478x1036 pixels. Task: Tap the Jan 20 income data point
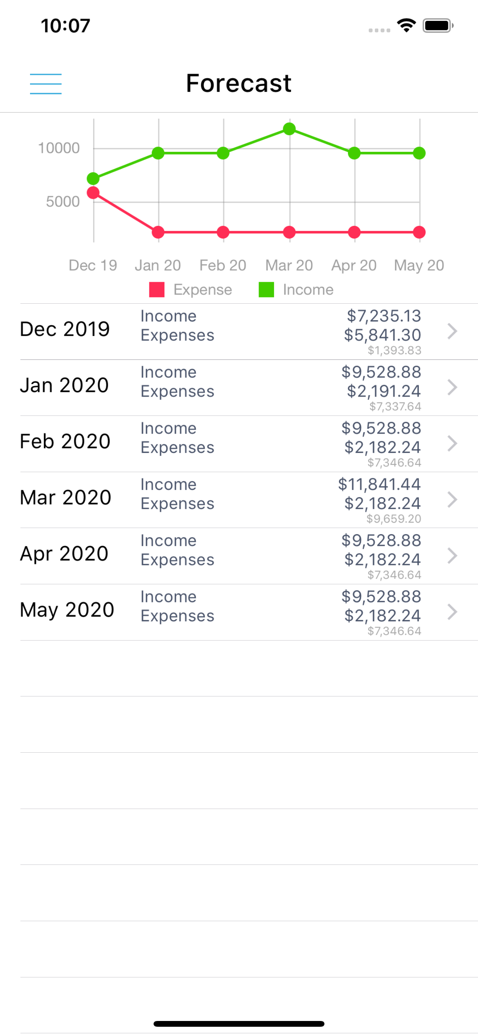[x=158, y=153]
